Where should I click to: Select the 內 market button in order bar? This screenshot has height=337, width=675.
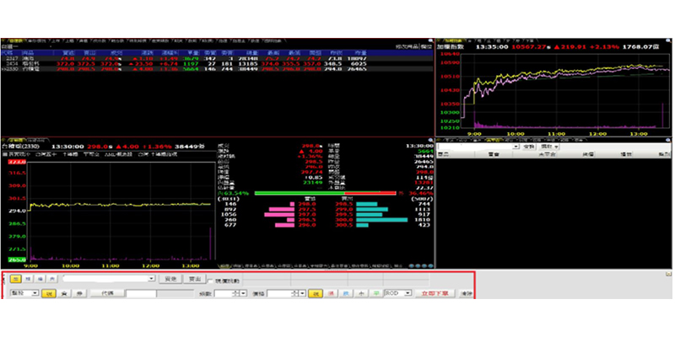(52, 279)
